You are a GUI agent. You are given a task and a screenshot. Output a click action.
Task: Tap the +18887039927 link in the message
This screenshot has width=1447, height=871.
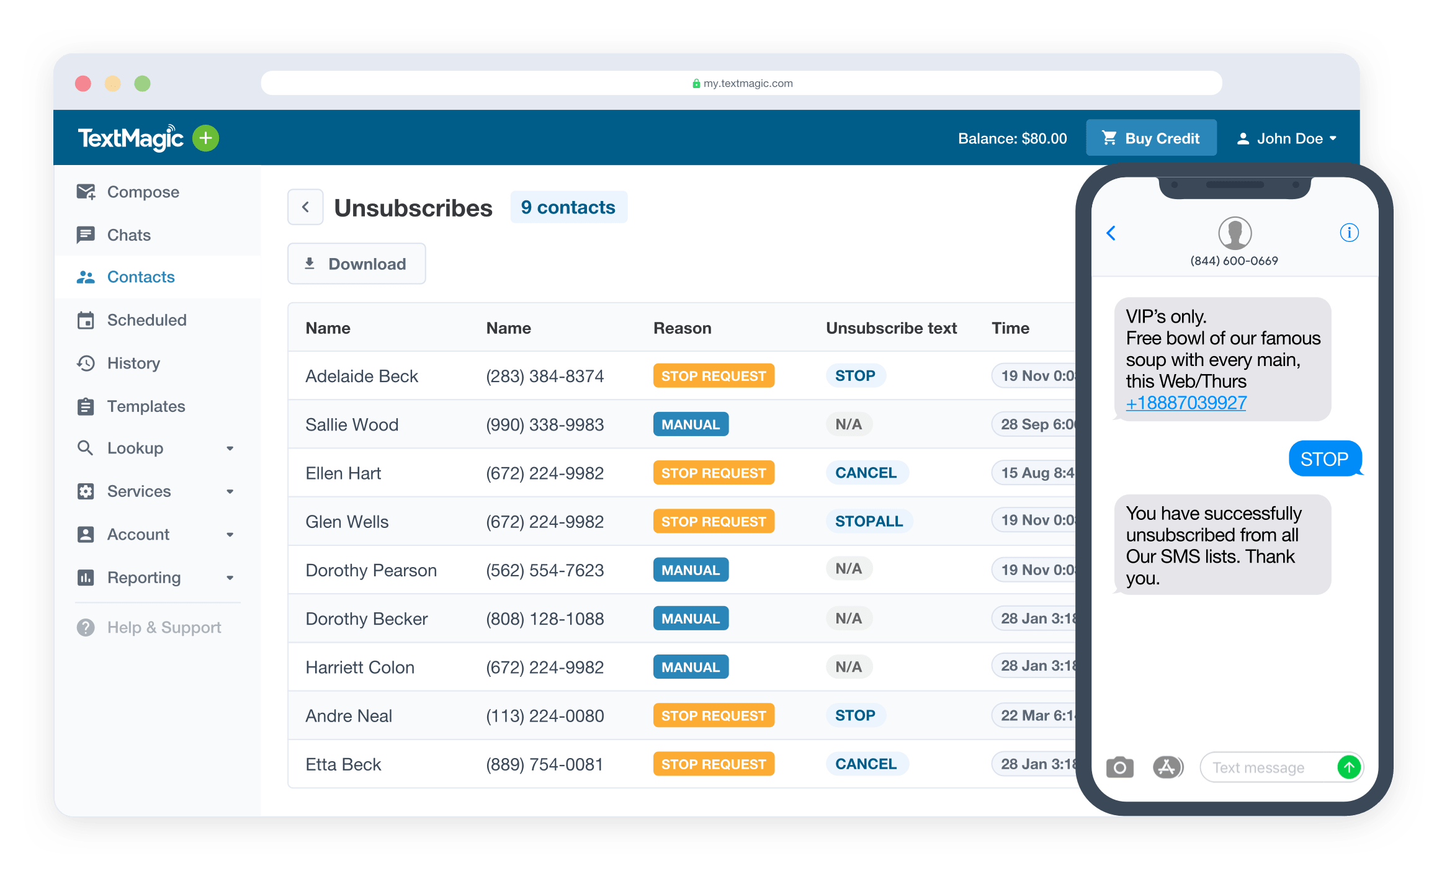coord(1186,403)
